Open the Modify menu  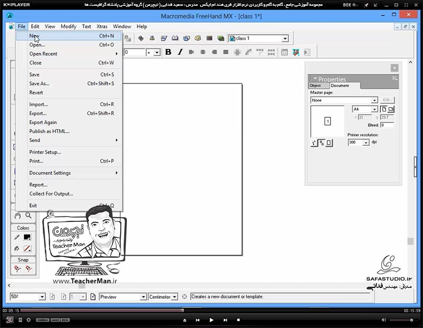(69, 26)
